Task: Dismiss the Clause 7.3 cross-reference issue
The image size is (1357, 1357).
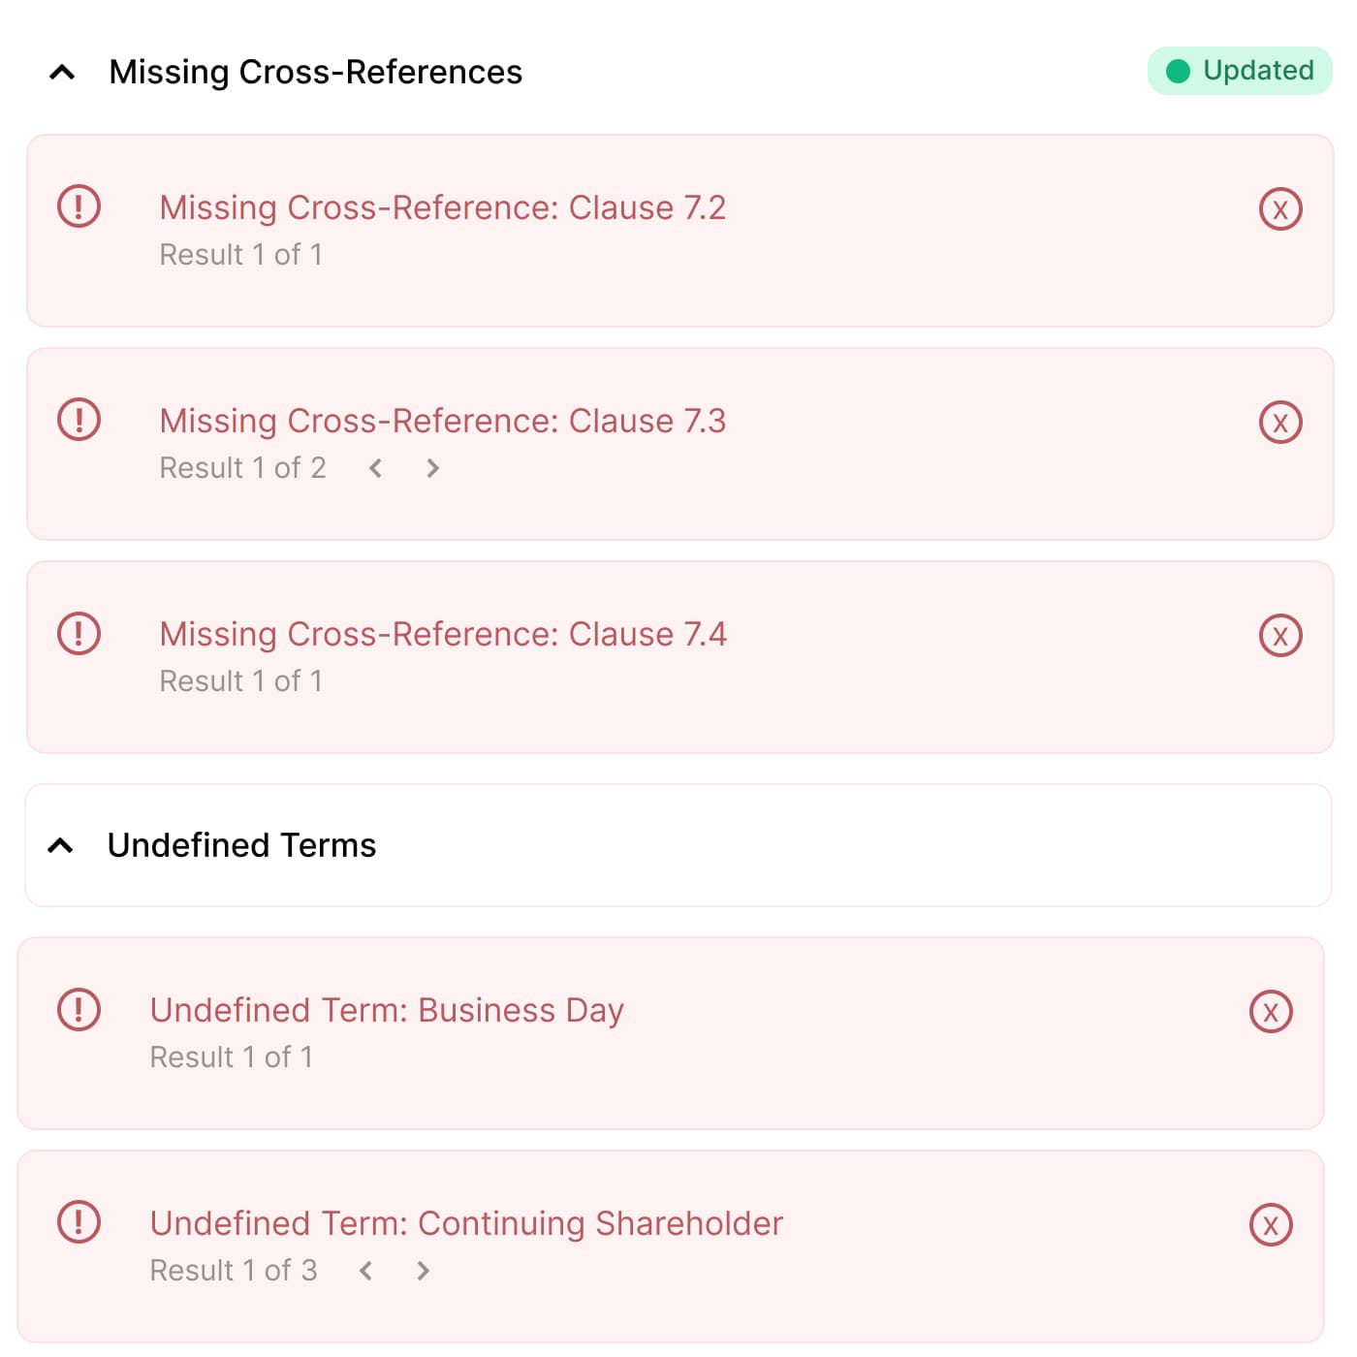Action: pos(1279,423)
